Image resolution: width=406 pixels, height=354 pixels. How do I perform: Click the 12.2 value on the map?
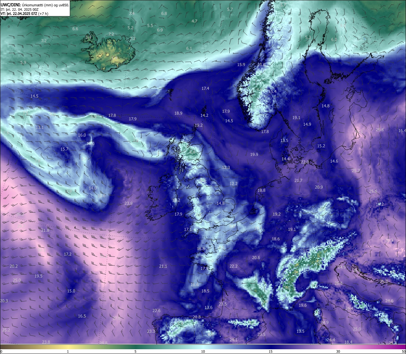coord(233,184)
